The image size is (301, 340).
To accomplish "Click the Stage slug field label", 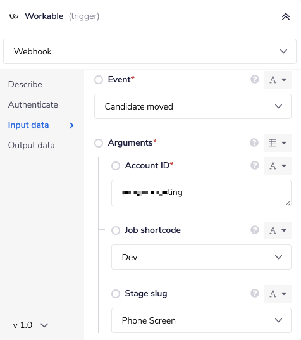I will [x=146, y=294].
